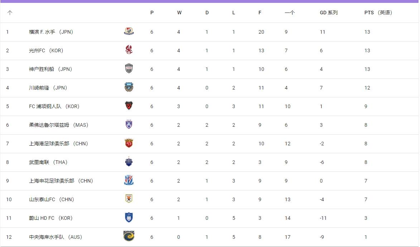Sort by the PTS column header

378,13
